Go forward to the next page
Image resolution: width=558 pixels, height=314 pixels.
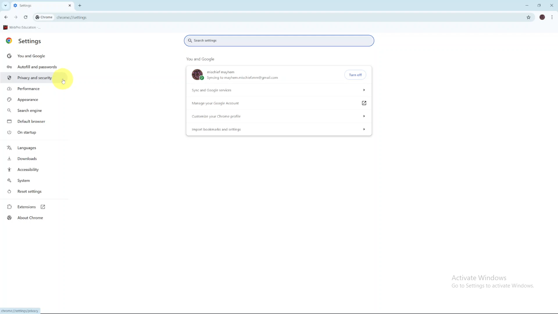[x=16, y=17]
